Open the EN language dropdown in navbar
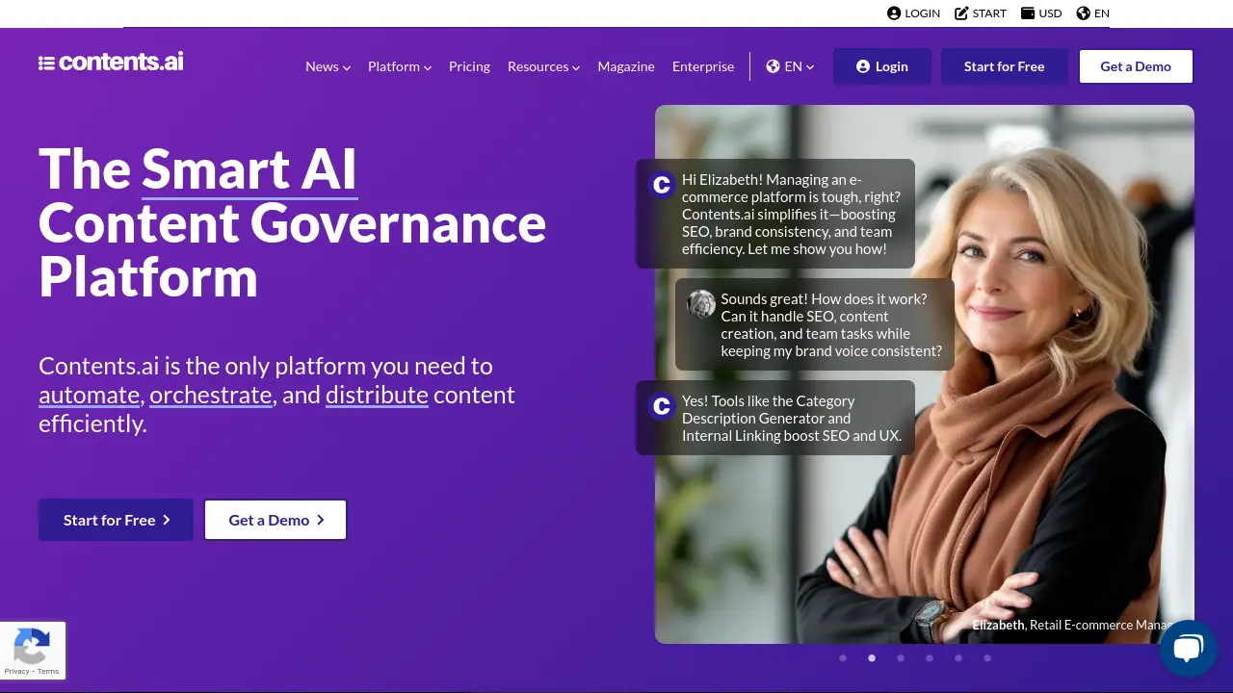The width and height of the screenshot is (1233, 693). 790,66
